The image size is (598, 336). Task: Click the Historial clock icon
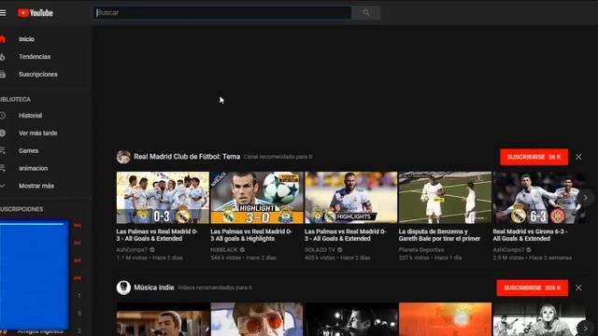2,116
